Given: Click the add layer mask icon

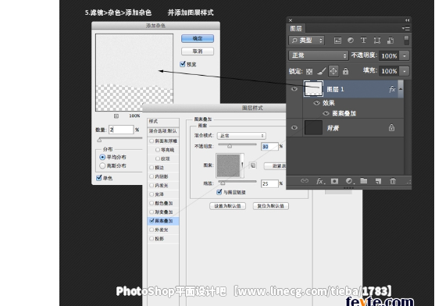Looking at the screenshot, I should coord(334,181).
